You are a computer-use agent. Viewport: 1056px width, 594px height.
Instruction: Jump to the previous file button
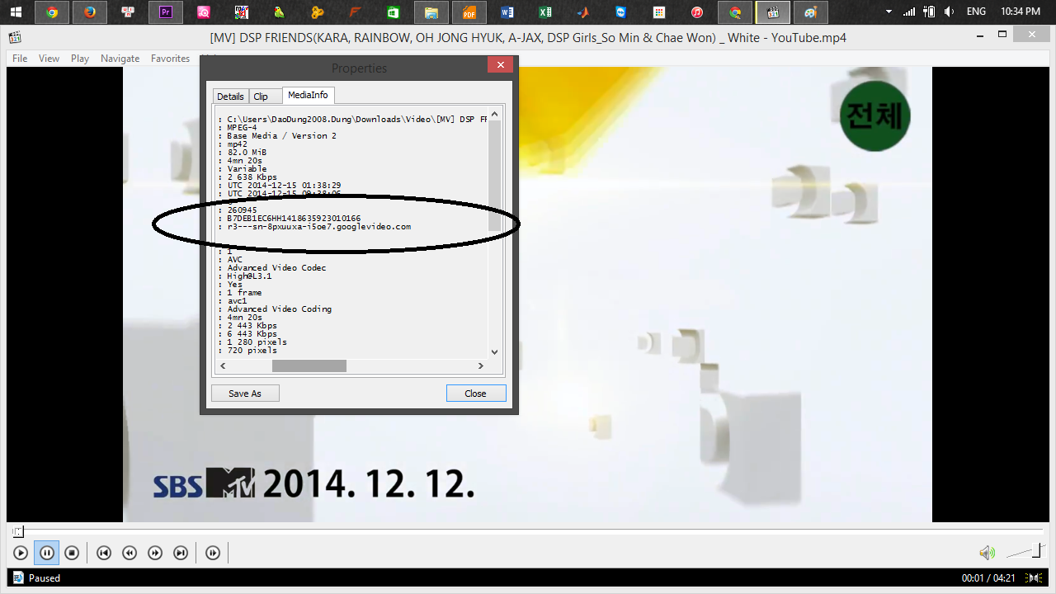coord(104,553)
